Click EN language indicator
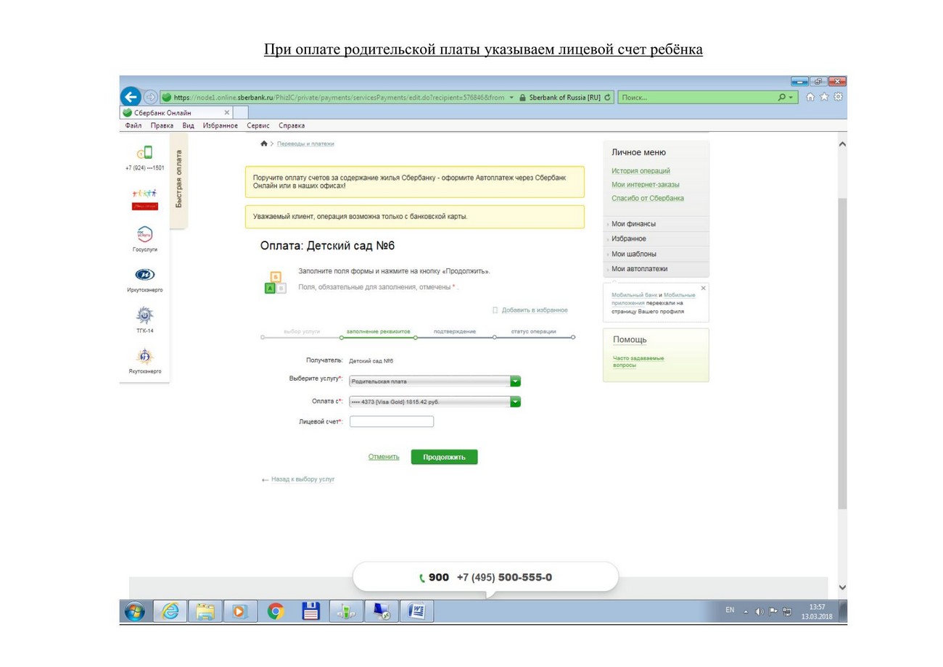Image resolution: width=943 pixels, height=667 pixels. pyautogui.click(x=730, y=610)
